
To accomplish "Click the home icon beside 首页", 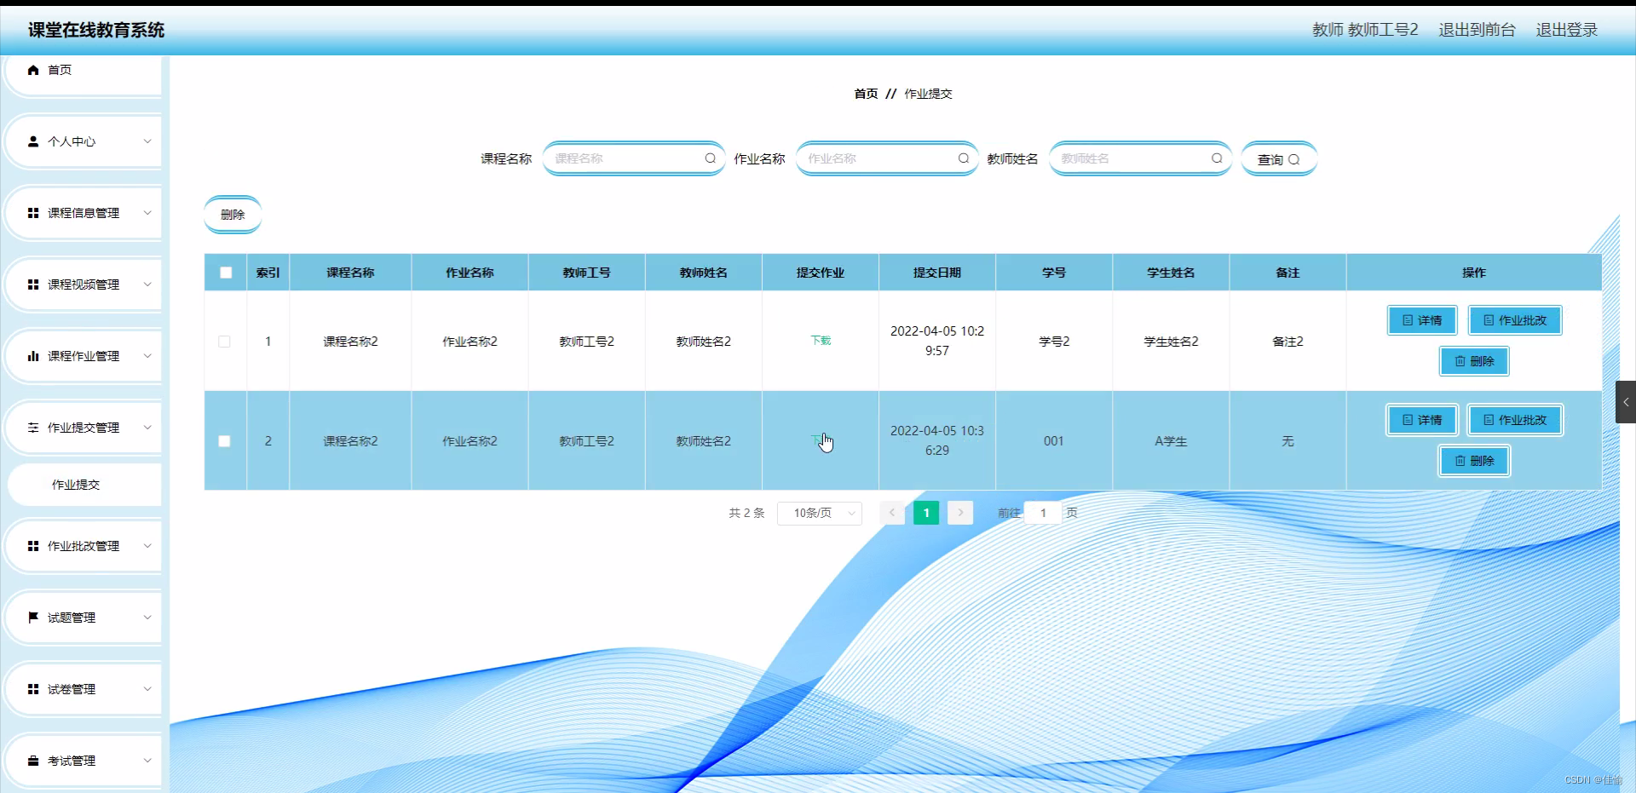I will click(33, 70).
